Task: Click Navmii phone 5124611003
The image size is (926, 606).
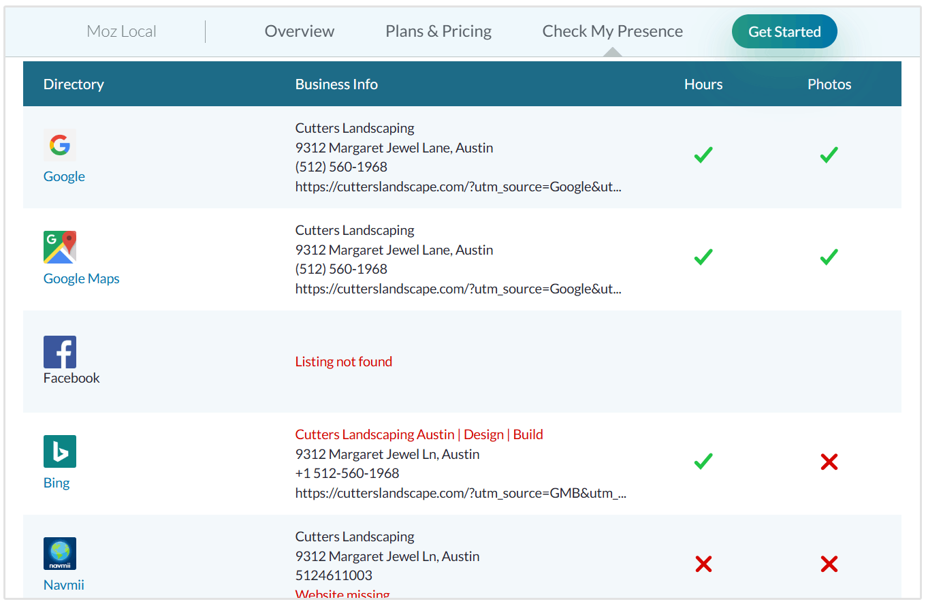Action: [334, 575]
